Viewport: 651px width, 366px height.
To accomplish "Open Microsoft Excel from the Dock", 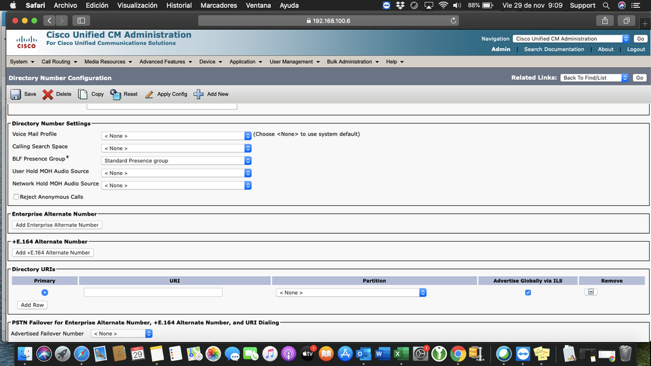I will pos(401,354).
